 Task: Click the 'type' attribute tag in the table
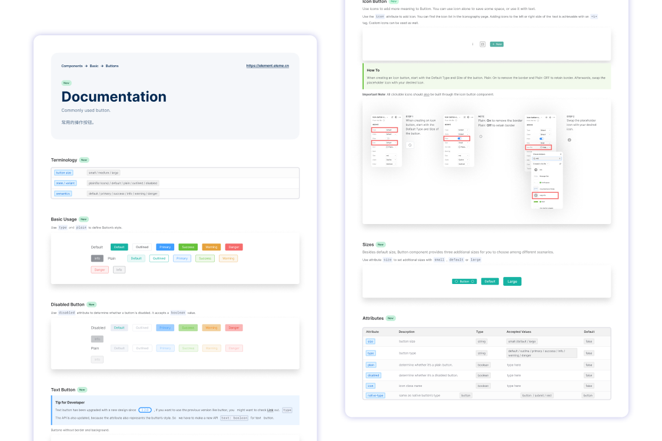pos(371,353)
